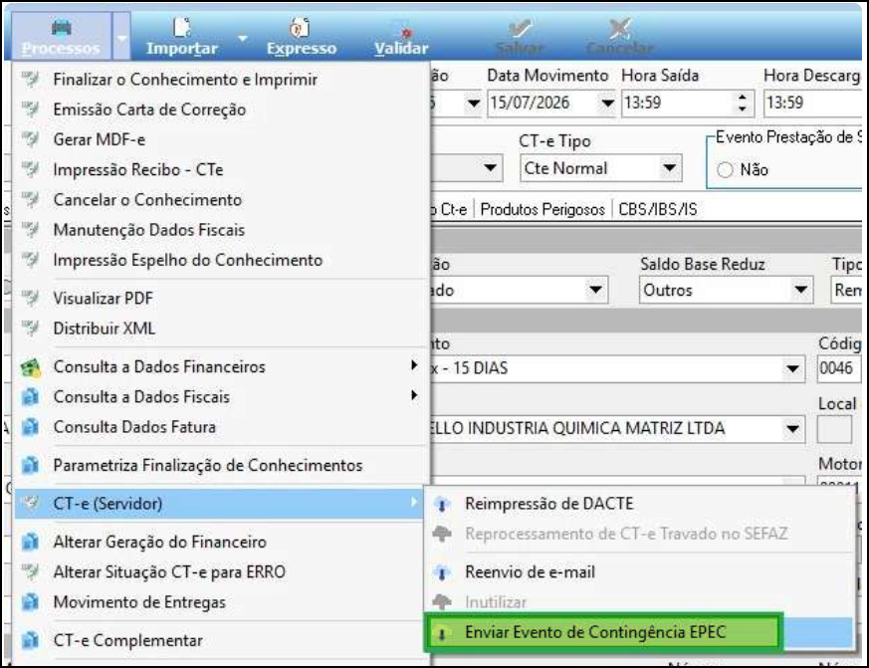Click icon beside Impressão Espelho do Conhecimento
The height and width of the screenshot is (668, 869).
click(x=31, y=259)
